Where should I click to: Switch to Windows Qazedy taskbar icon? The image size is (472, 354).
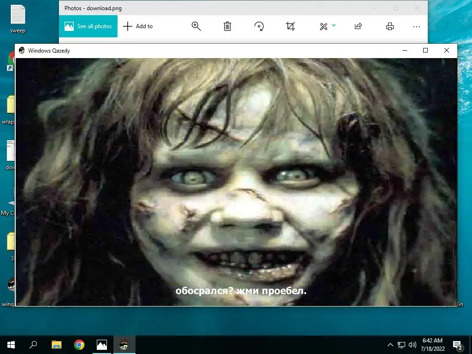(124, 345)
